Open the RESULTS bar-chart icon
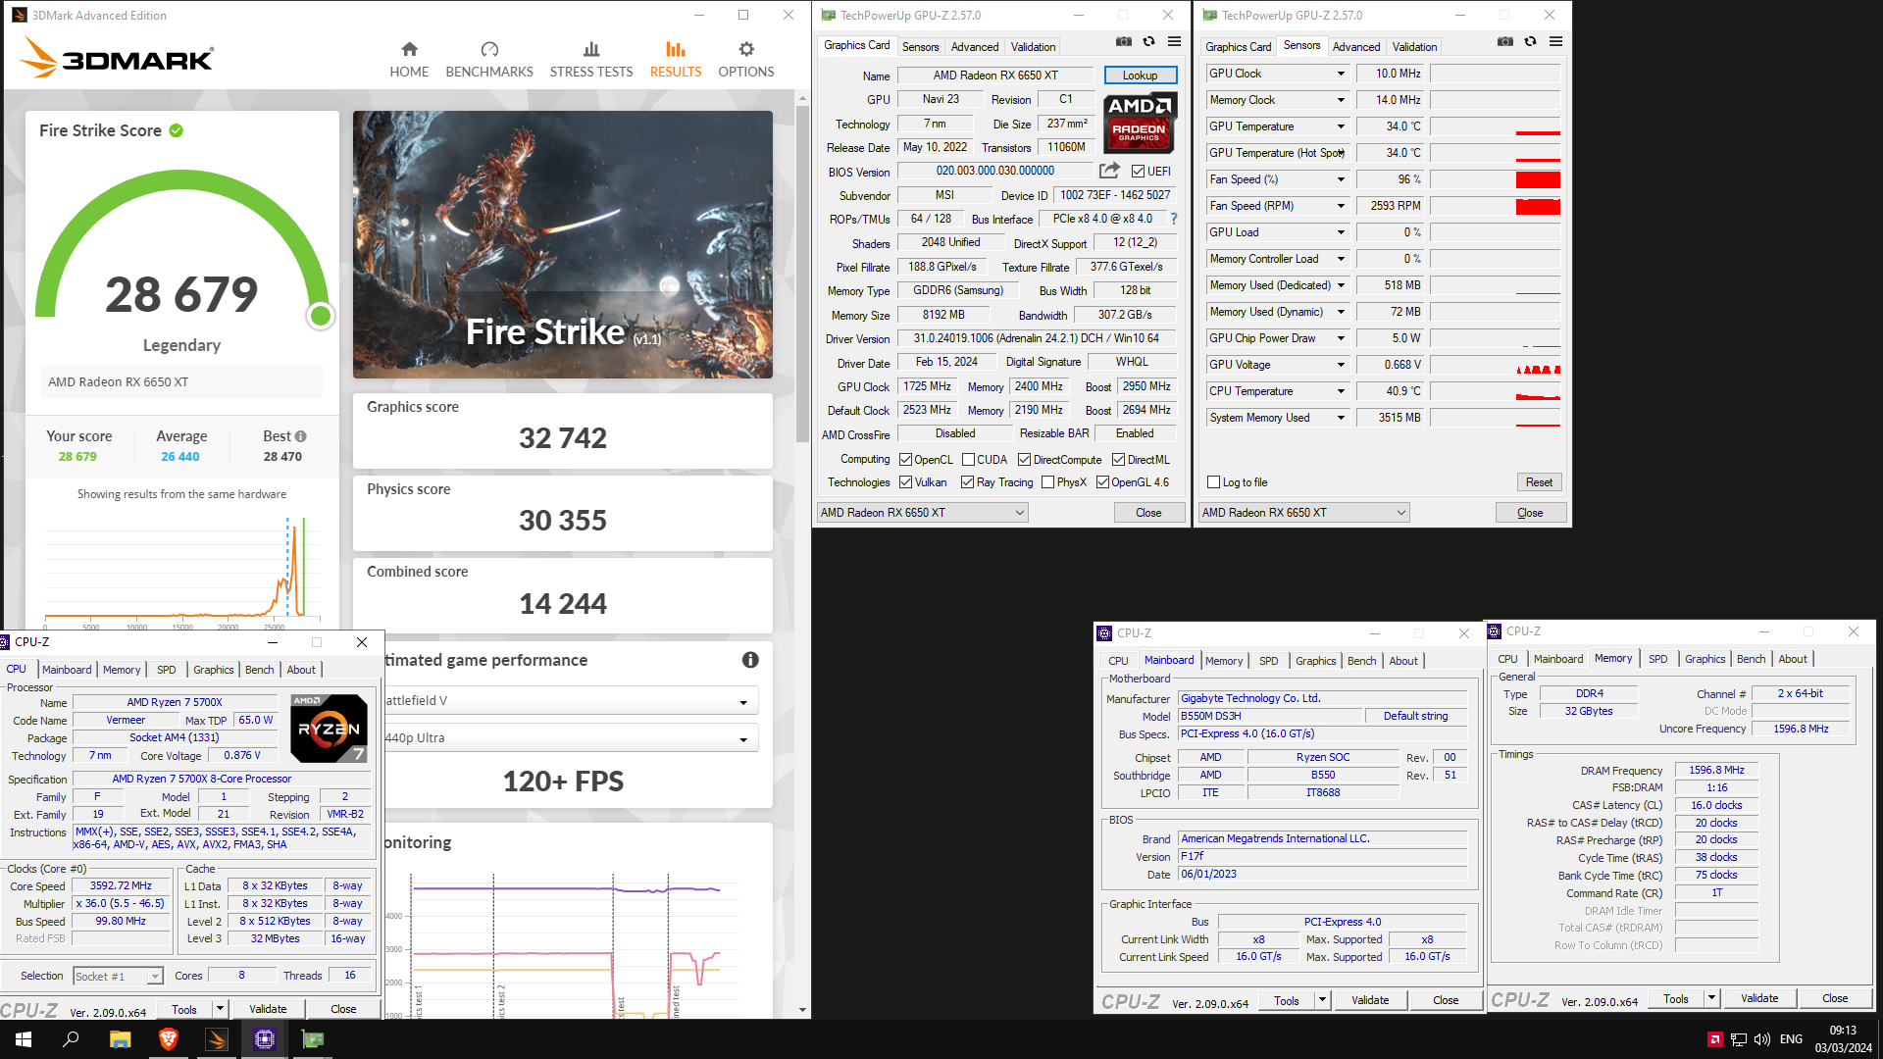The height and width of the screenshot is (1059, 1883). (676, 49)
